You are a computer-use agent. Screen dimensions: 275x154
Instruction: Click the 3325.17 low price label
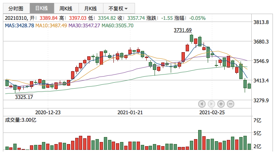point(24,97)
